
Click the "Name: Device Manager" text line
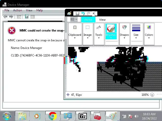click(26, 48)
